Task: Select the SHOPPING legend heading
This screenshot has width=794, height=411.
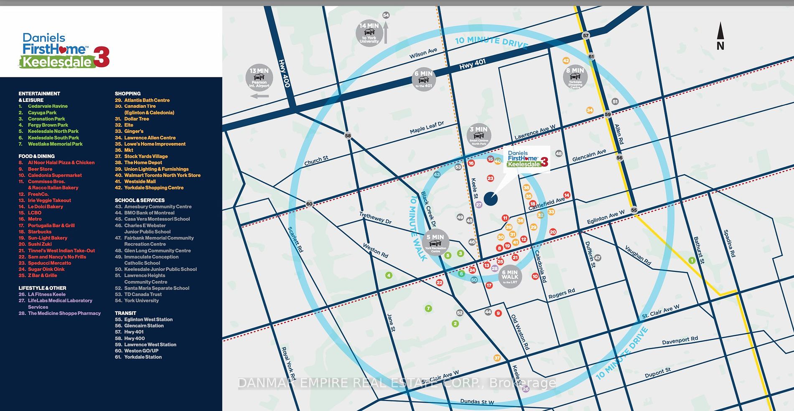Action: (127, 94)
